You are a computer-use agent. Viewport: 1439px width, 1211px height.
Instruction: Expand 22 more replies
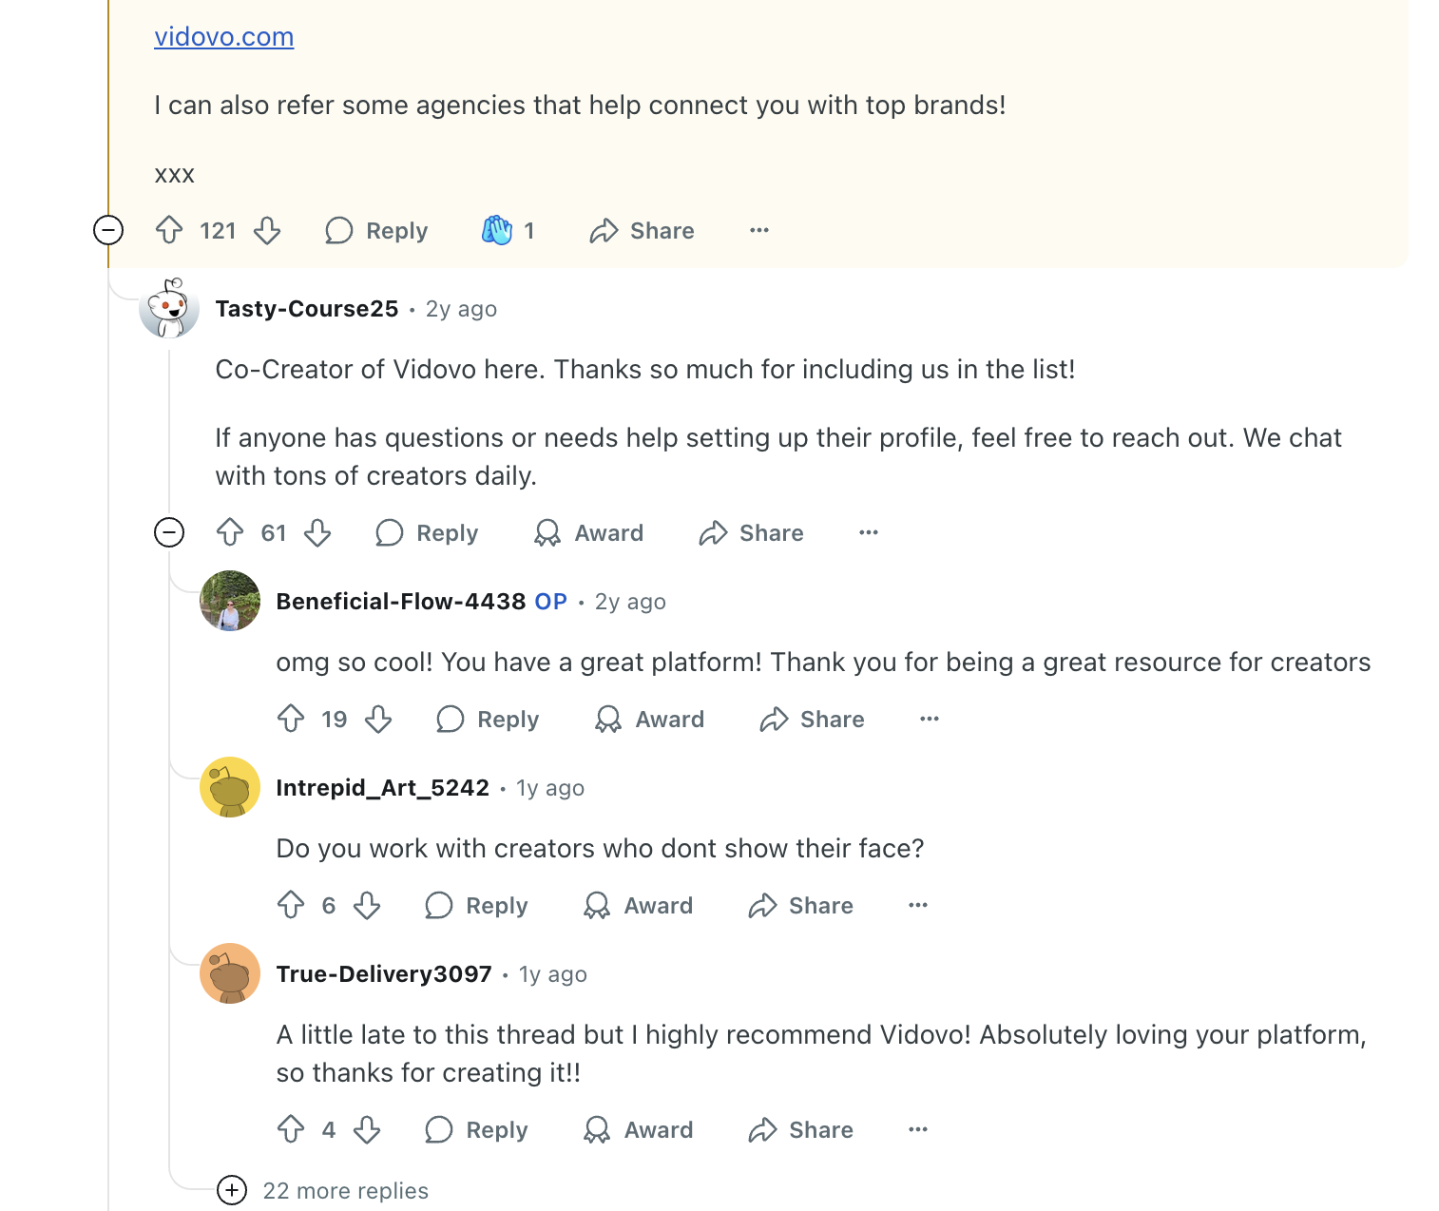click(x=232, y=1190)
